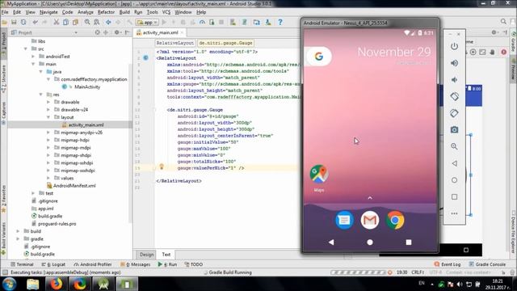Open the VCS menu
The image size is (517, 291).
click(166, 12)
